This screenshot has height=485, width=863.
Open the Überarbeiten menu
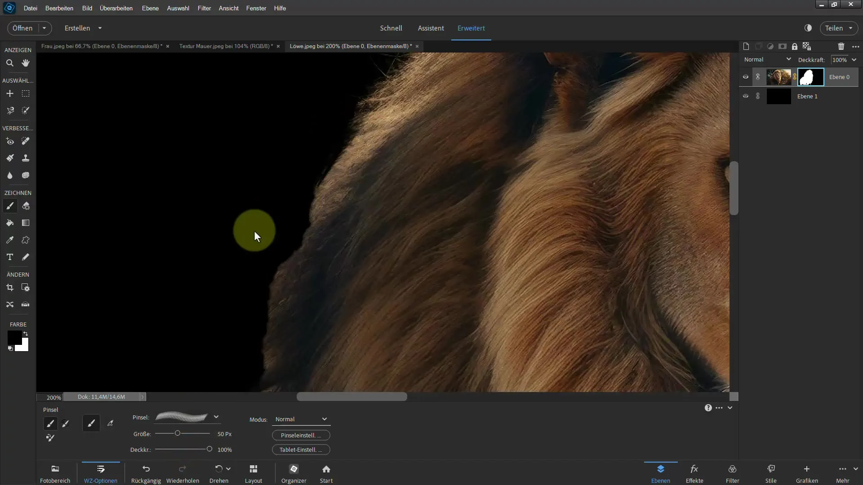[x=116, y=8]
